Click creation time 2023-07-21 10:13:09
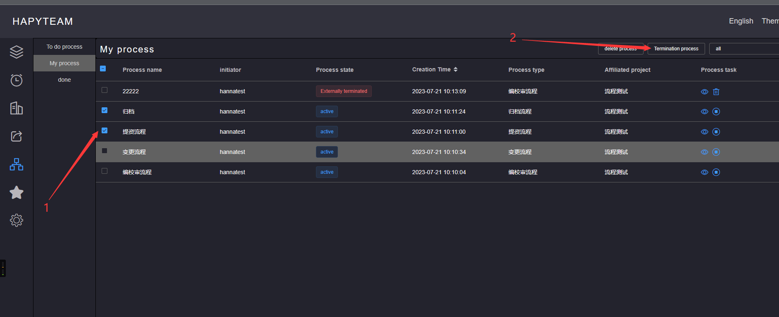Image resolution: width=779 pixels, height=317 pixels. point(439,91)
